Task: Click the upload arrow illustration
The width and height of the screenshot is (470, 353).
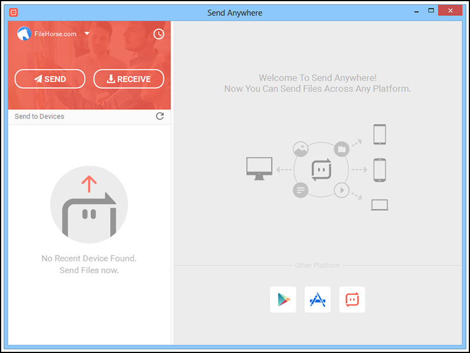Action: 89,204
